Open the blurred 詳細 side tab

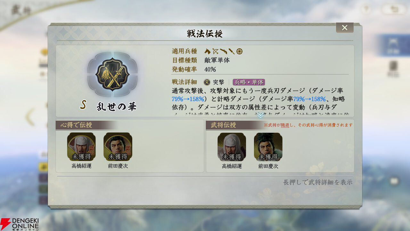(393, 46)
